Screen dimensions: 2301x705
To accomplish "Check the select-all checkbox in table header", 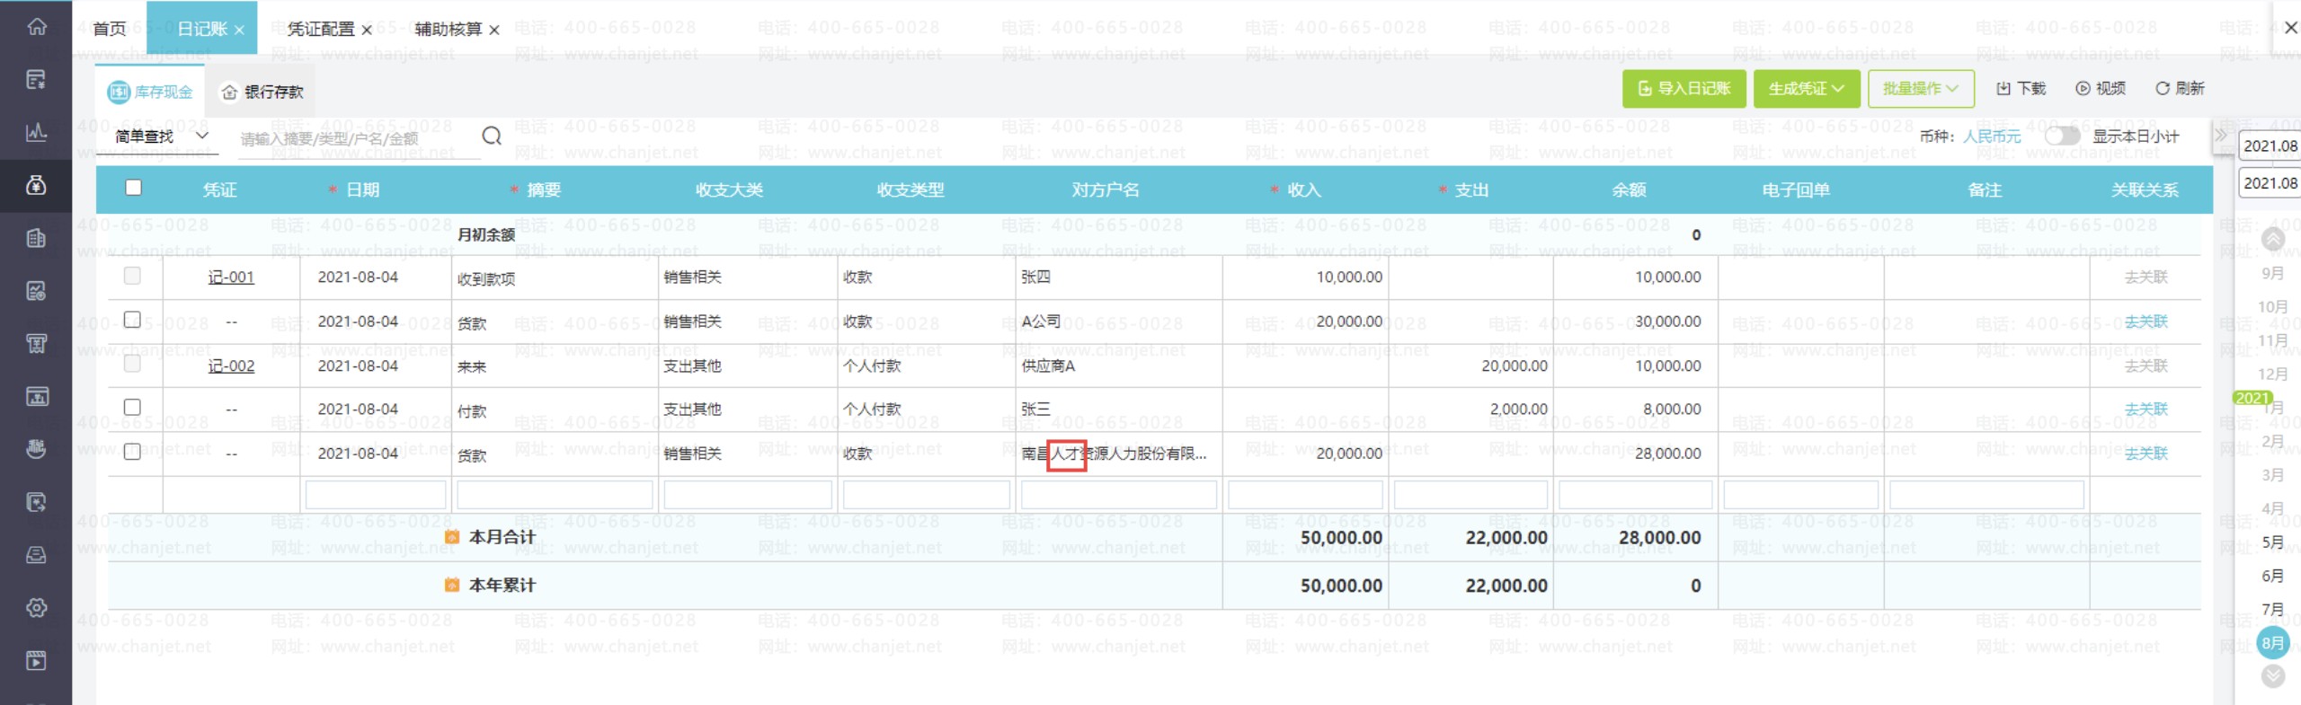I will (133, 188).
